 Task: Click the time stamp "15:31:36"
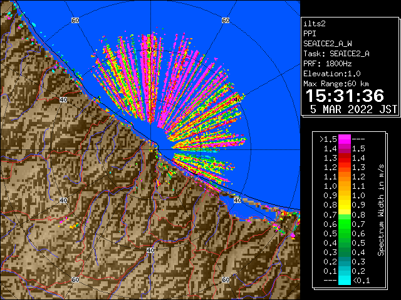(345, 96)
